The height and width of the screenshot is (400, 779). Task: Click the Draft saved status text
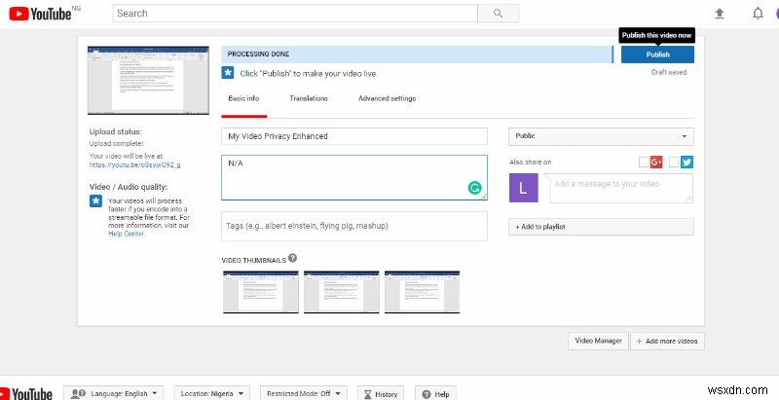pyautogui.click(x=669, y=72)
